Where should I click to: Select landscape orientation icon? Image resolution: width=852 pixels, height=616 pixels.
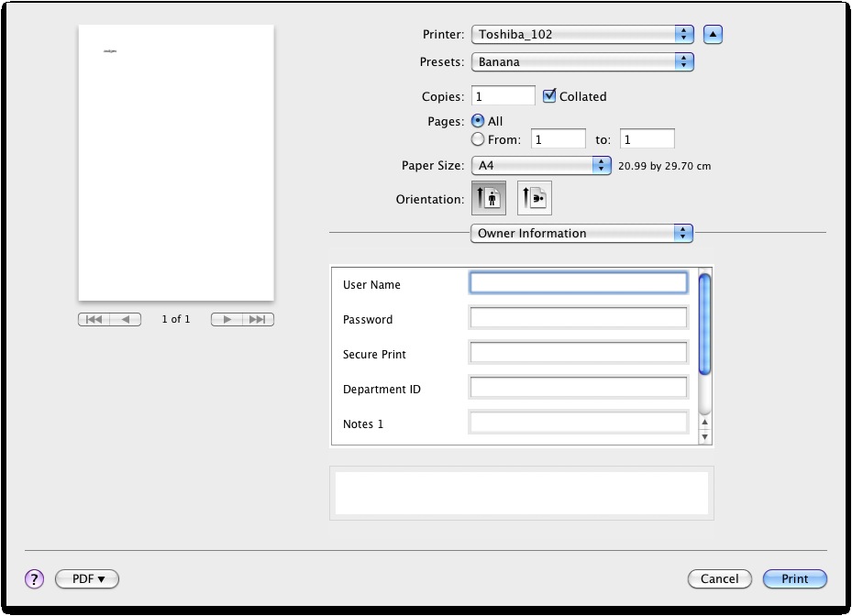(534, 198)
